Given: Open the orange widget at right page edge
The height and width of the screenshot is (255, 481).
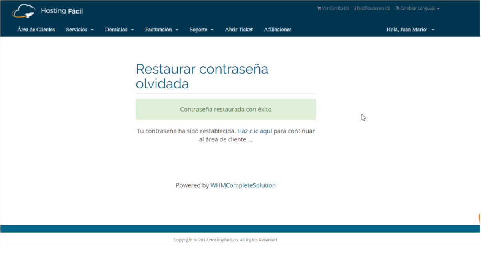Looking at the screenshot, I should (479, 218).
